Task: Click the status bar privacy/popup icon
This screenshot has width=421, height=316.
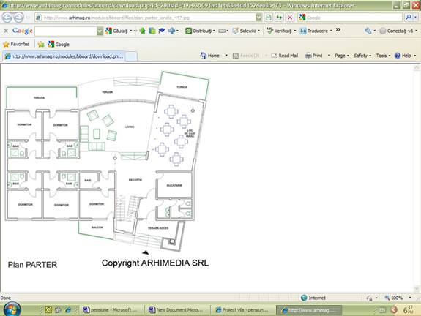Action: pyautogui.click(x=370, y=298)
